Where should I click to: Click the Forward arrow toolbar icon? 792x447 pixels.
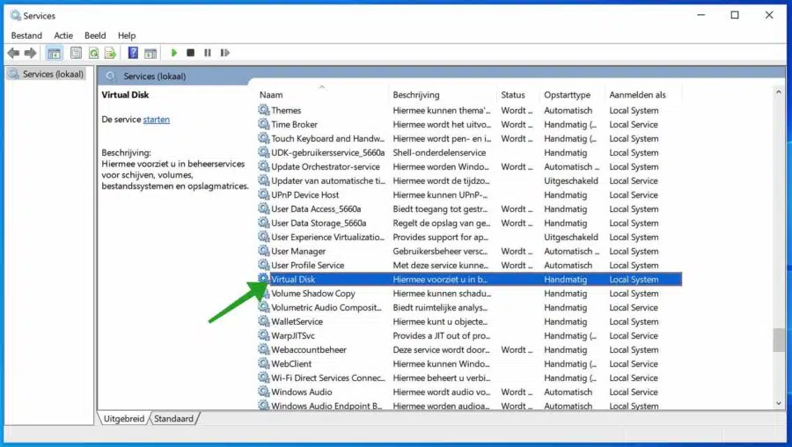[x=30, y=53]
